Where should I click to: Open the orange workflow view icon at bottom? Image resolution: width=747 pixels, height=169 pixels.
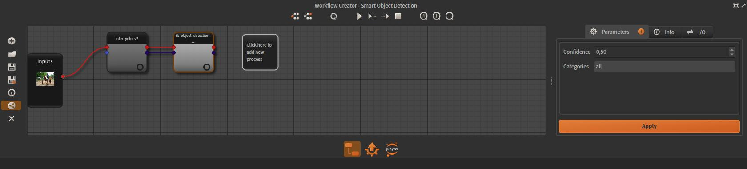click(352, 149)
